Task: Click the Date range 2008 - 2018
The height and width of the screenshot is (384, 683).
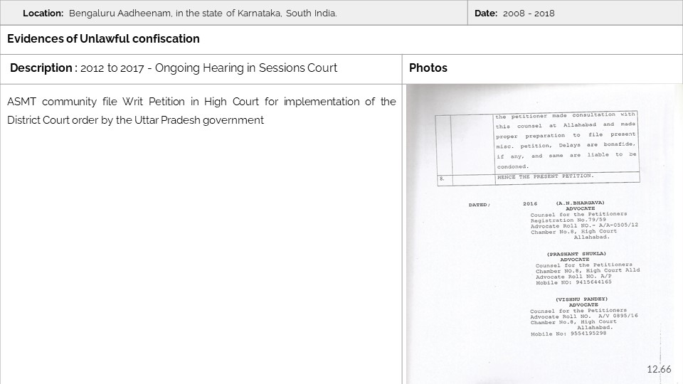Action: [526, 14]
